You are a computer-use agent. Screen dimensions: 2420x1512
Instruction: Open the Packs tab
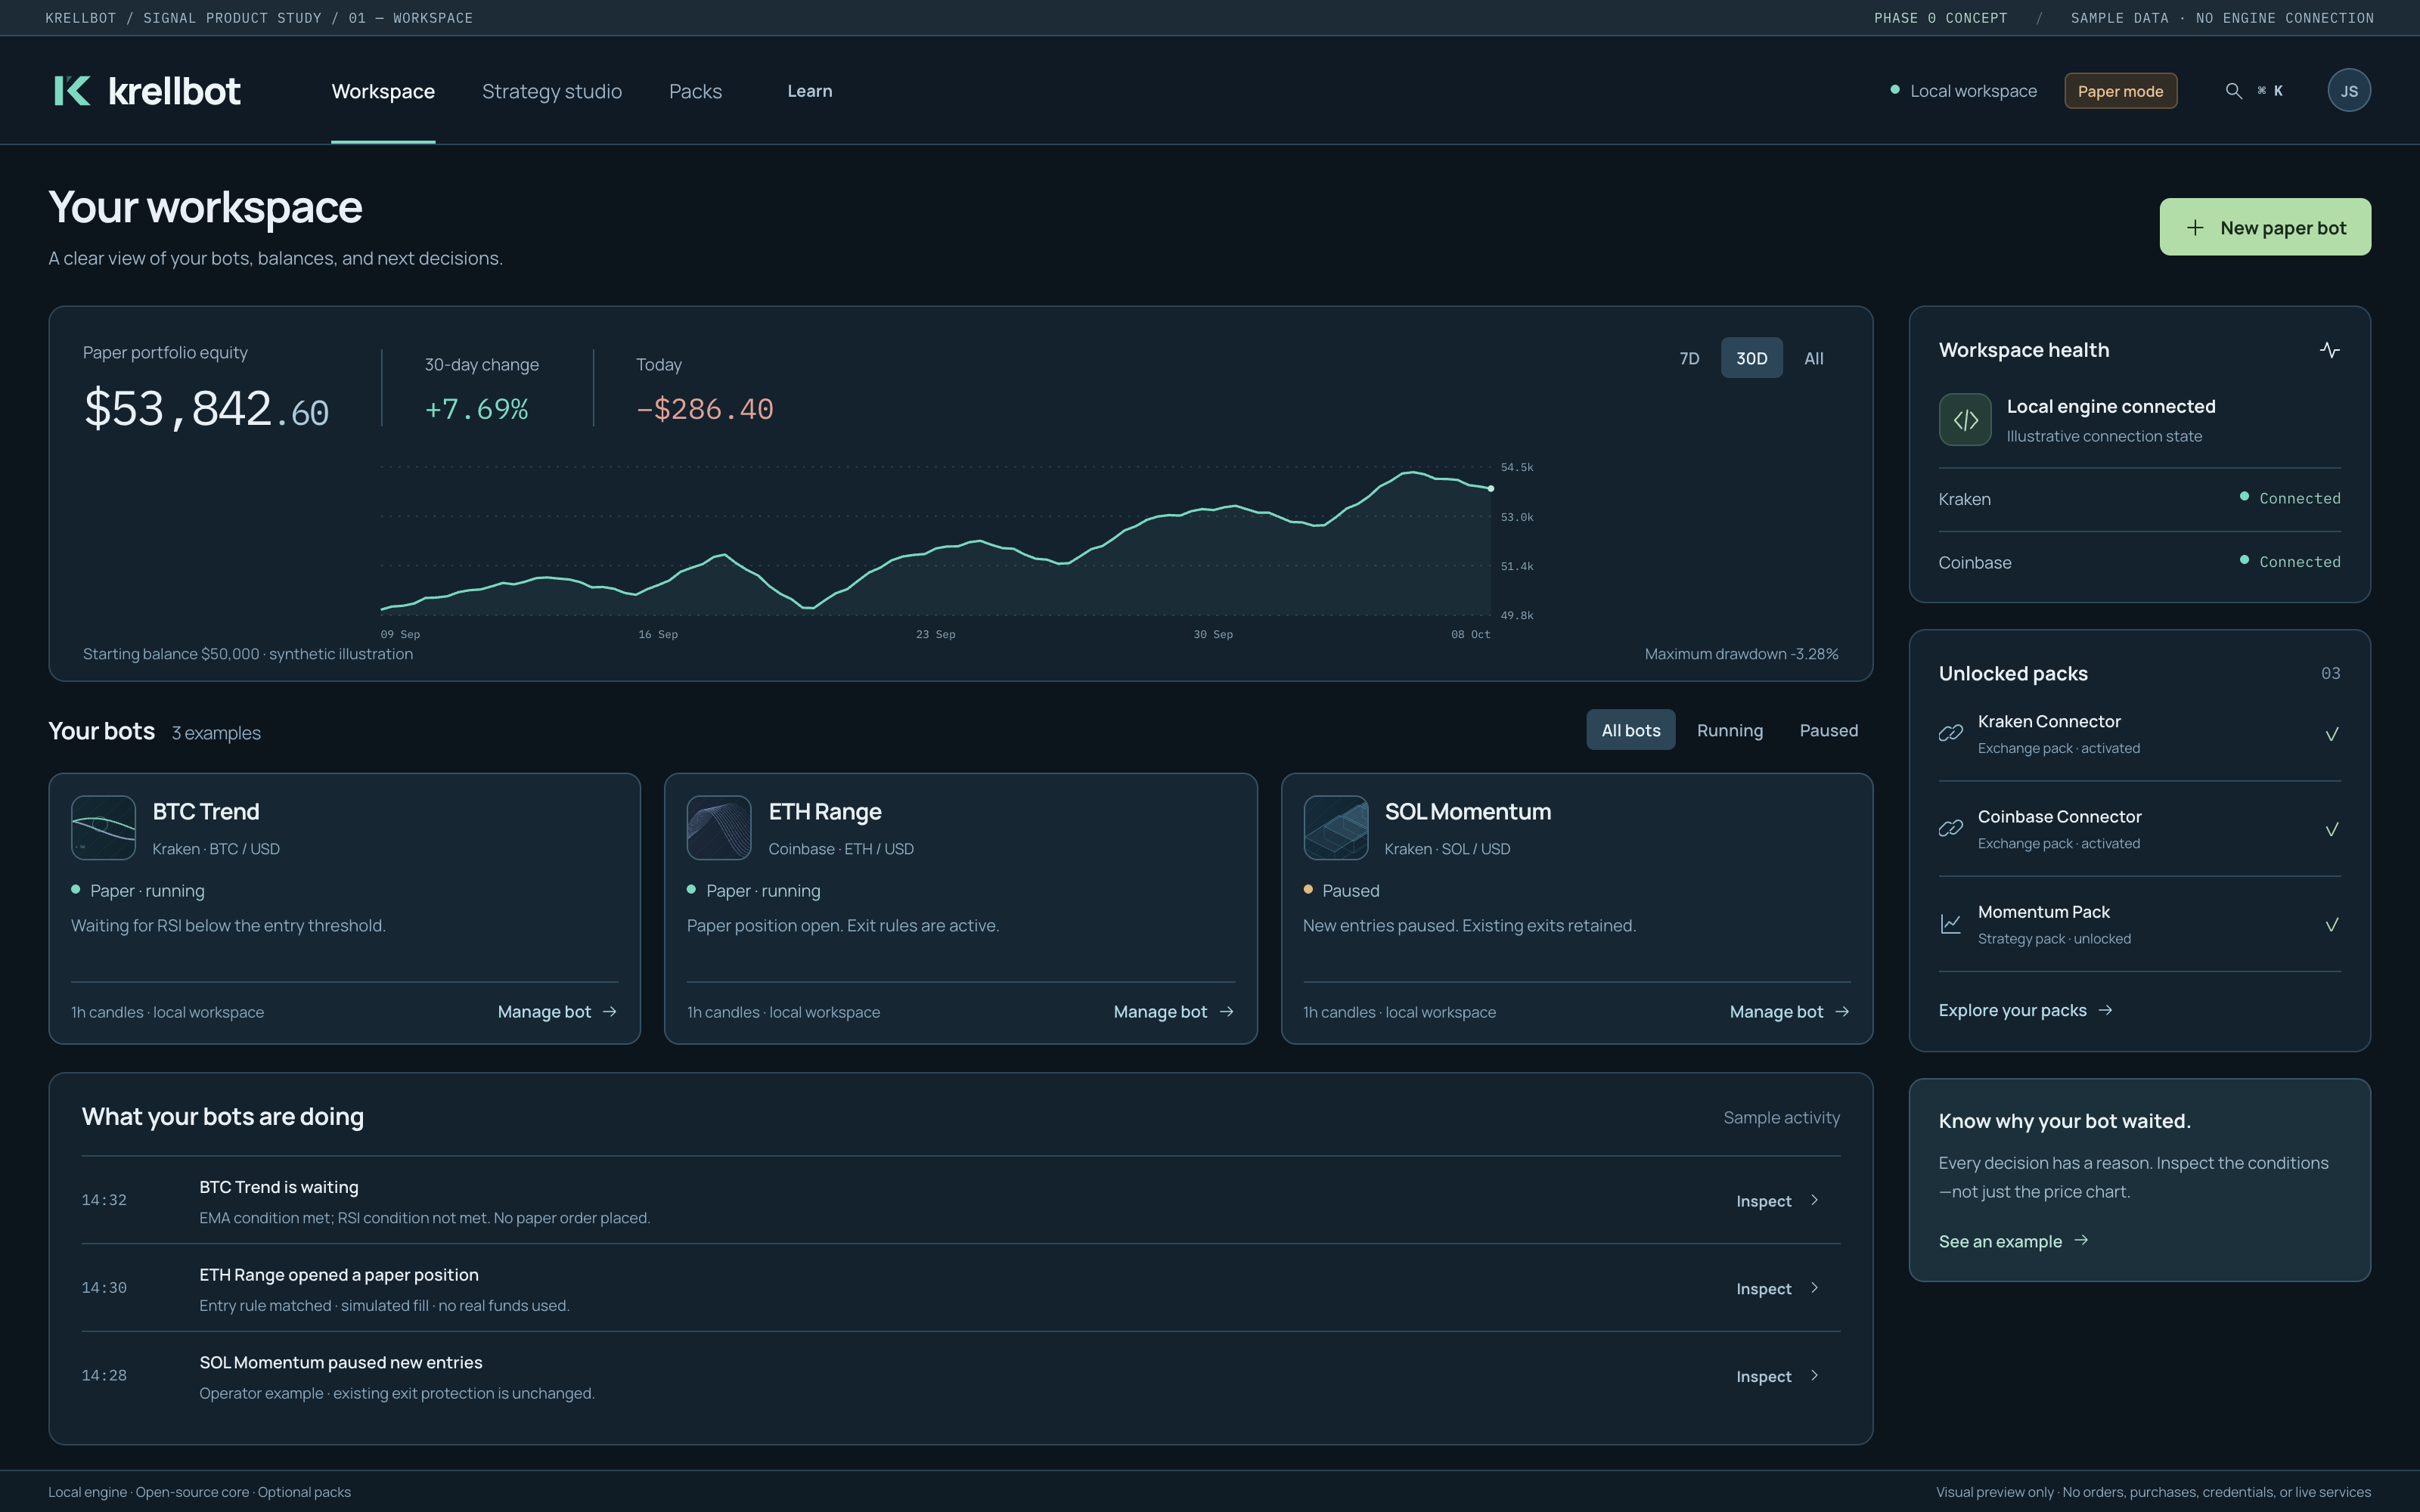695,91
